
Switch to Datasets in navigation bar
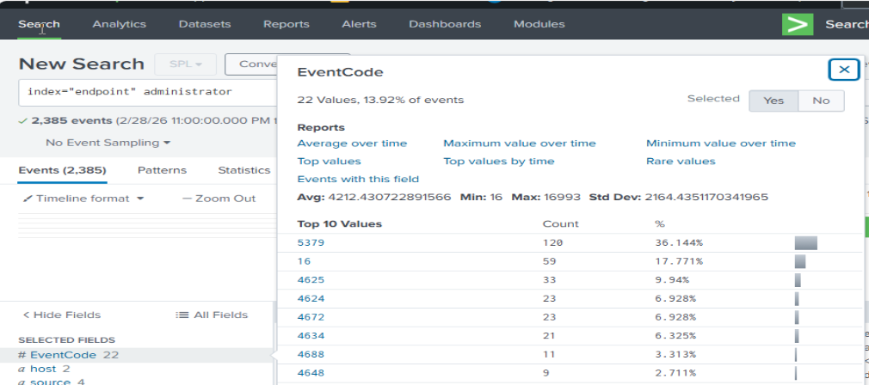[205, 24]
